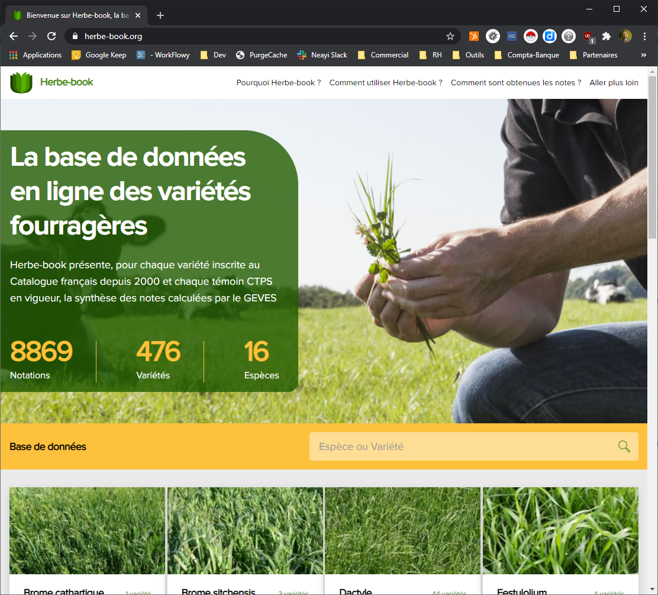This screenshot has width=658, height=595.
Task: Bookmark this page with the star icon
Action: click(x=450, y=36)
